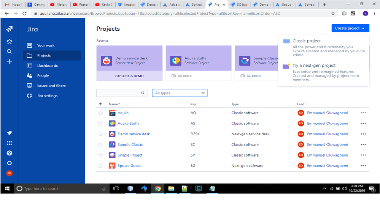380x213 pixels.
Task: Click the Aquila Stuffs recent card avatar
Action: pyautogui.click(x=176, y=61)
